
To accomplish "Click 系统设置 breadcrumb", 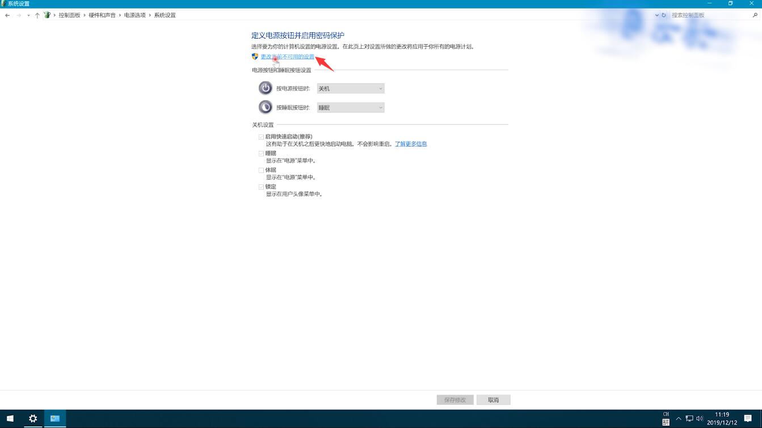I will [x=165, y=15].
